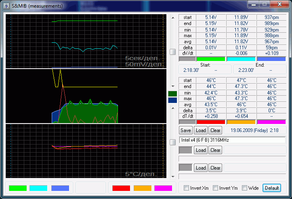292x199 pixels.
Task: Click the red swatch in the temperature table
Action: click(x=211, y=122)
